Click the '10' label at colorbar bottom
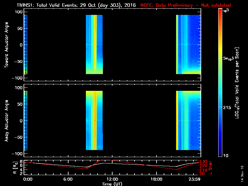 (226, 156)
